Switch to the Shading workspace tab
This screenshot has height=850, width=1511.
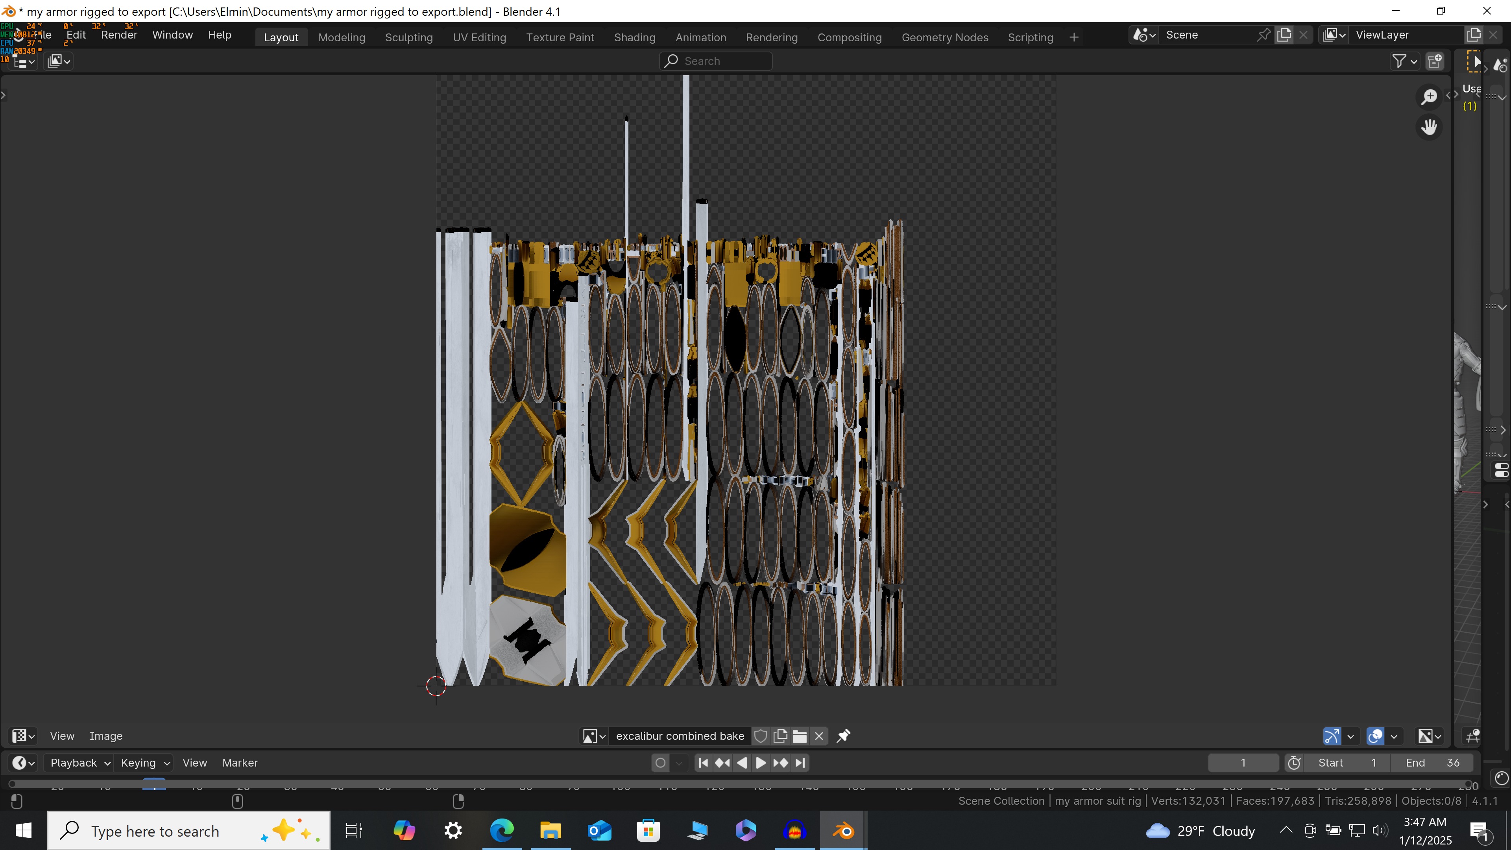coord(635,37)
